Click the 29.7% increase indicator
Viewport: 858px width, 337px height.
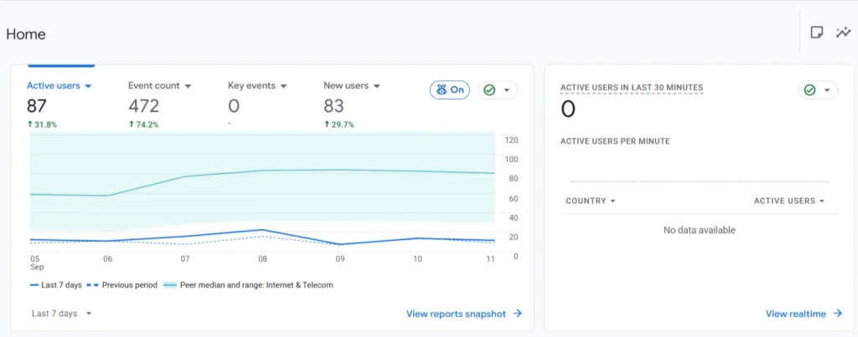(339, 125)
